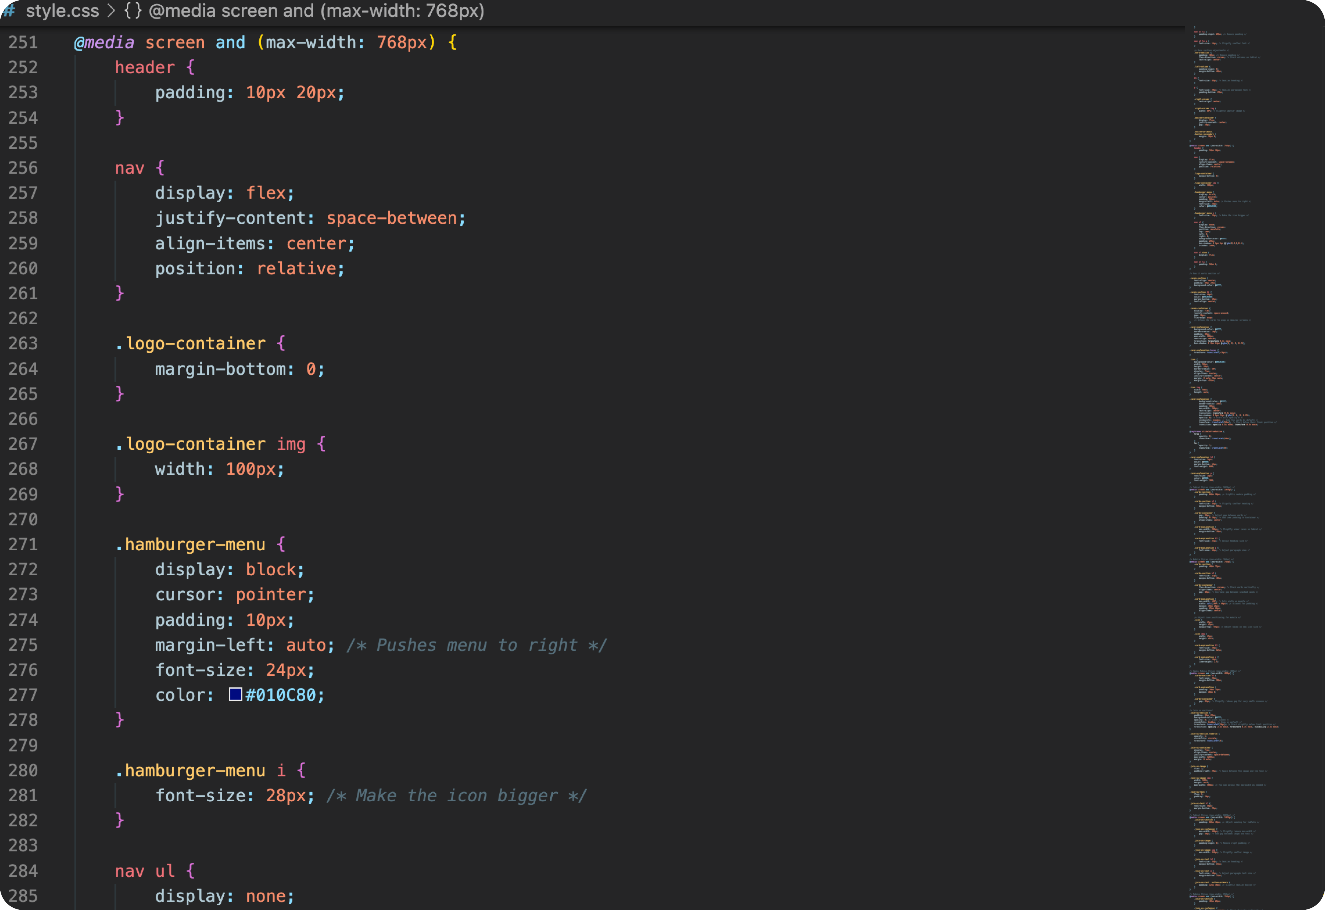The image size is (1325, 910).
Task: Click the curly braces symbol icon in breadcrumb
Action: click(133, 11)
